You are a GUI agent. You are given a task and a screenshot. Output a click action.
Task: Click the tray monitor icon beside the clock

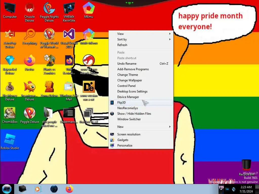(x=227, y=189)
